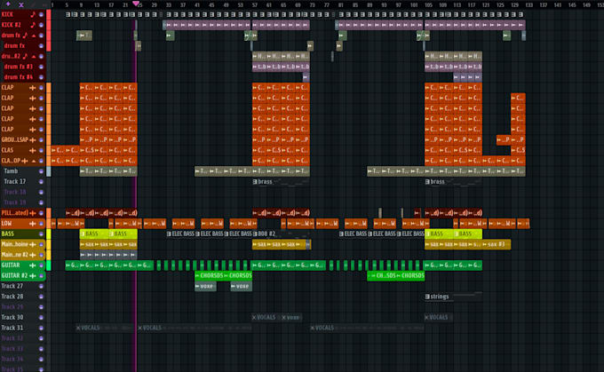
Task: Click the waveform icon on the PILL..ated track
Action: click(33, 213)
